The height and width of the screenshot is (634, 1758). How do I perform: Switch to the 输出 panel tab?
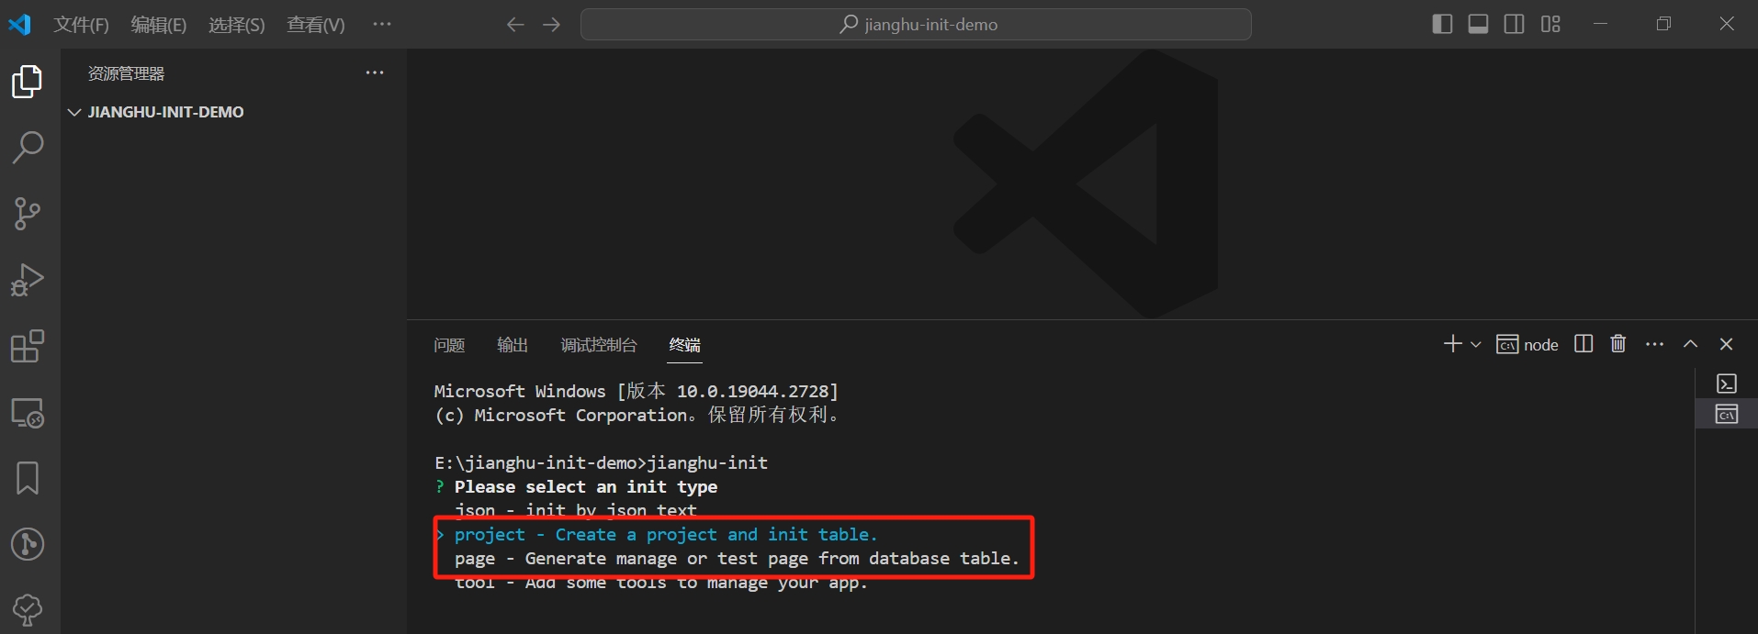click(x=513, y=345)
